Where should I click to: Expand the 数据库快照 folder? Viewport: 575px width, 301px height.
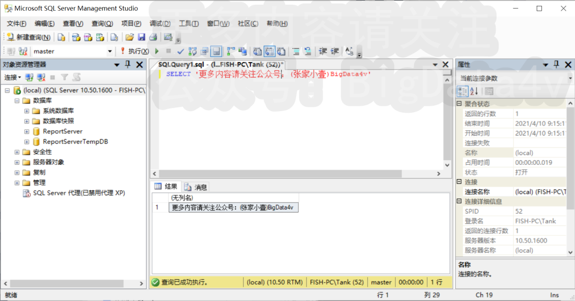click(27, 121)
